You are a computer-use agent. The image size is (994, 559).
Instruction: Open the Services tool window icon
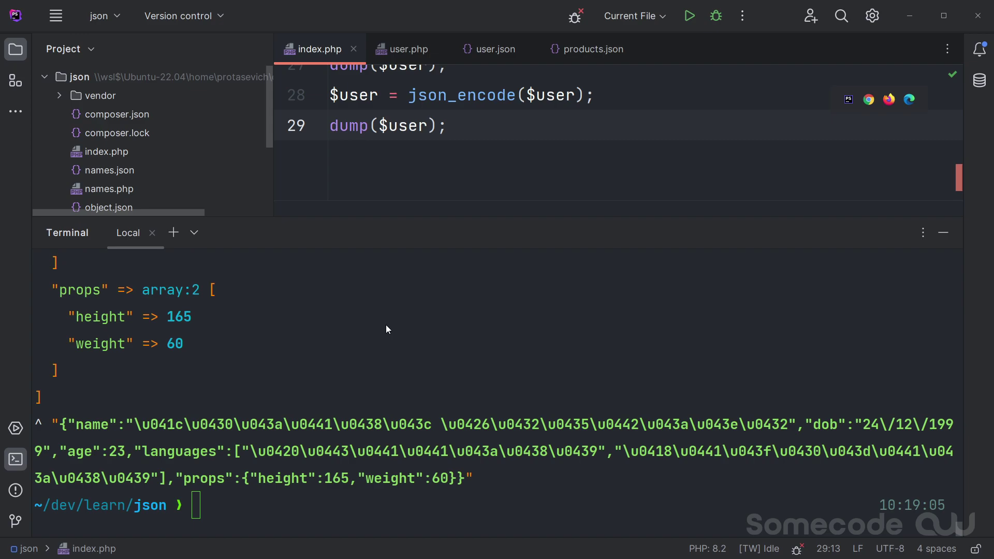click(x=16, y=429)
